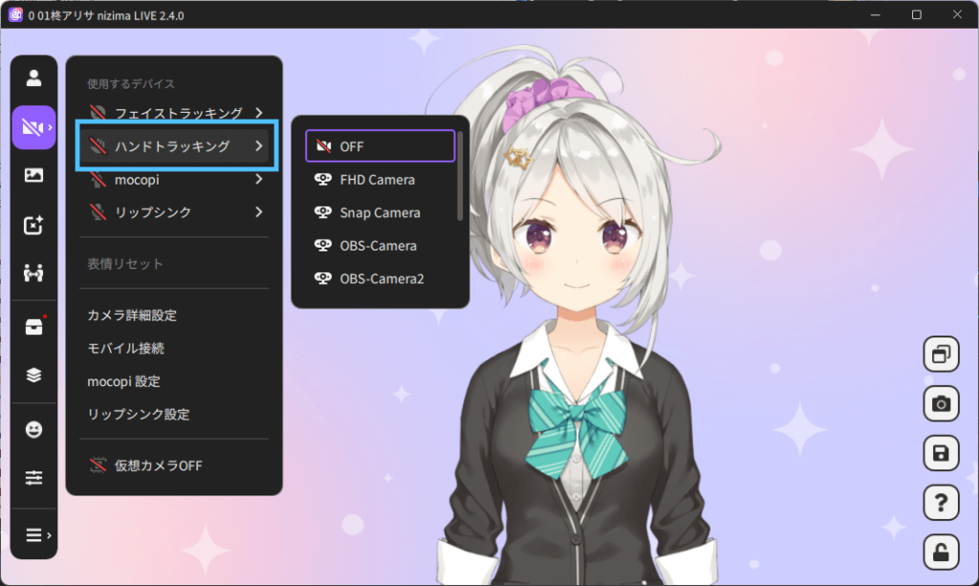The width and height of the screenshot is (979, 586).
Task: Open the layers stack sidebar icon
Action: pyautogui.click(x=33, y=375)
